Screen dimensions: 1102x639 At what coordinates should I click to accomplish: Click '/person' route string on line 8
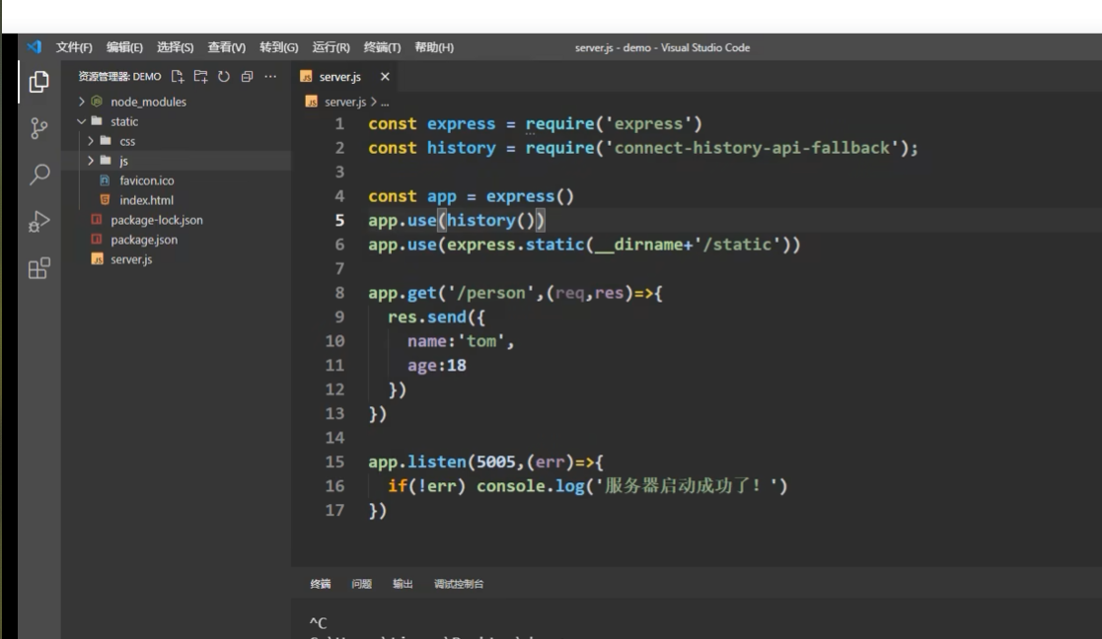coord(491,293)
